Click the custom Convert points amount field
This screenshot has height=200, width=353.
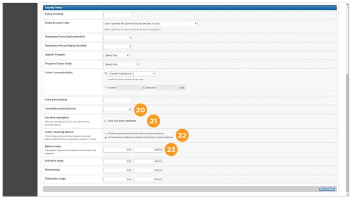click(130, 88)
